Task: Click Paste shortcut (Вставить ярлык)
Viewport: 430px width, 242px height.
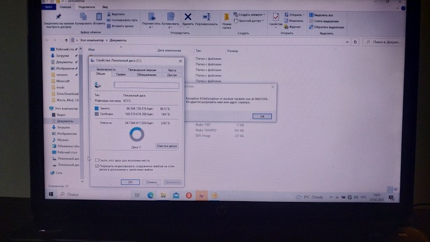Action: point(120,26)
